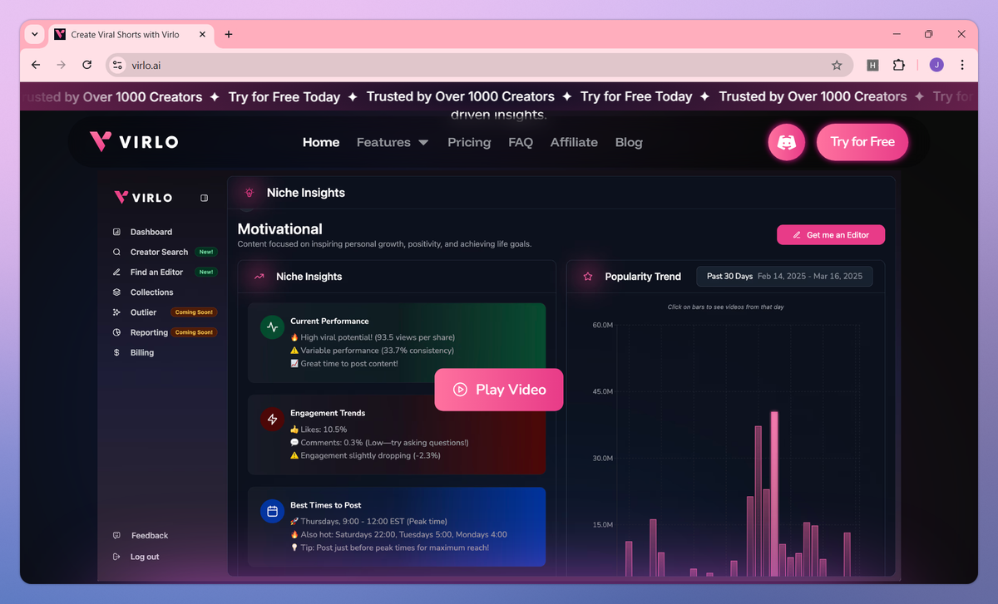Open Chrome's three-dot menu
The height and width of the screenshot is (604, 998).
click(962, 65)
